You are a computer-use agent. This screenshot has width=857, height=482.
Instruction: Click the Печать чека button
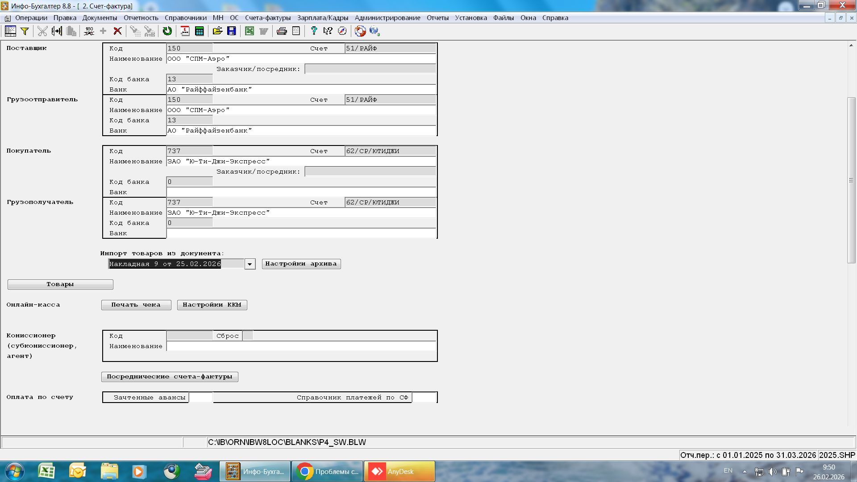coord(136,305)
